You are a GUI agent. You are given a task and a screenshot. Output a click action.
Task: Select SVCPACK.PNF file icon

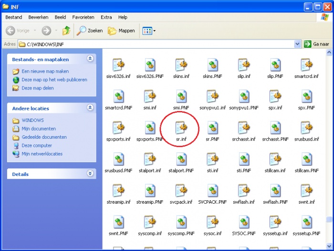(212, 191)
